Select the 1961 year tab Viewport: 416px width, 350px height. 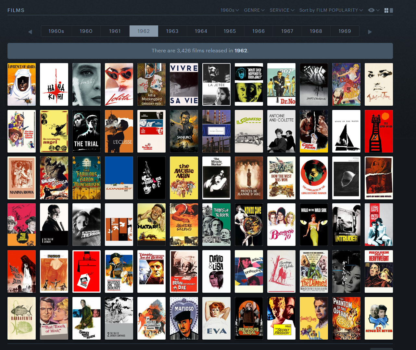115,31
